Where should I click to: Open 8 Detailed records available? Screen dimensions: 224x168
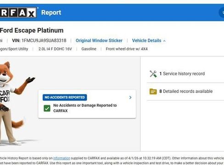click(x=186, y=91)
